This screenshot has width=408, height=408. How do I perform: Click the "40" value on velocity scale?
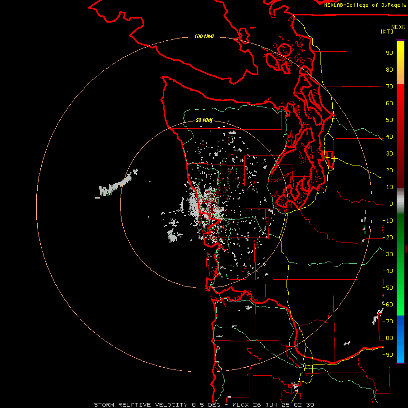(x=389, y=137)
